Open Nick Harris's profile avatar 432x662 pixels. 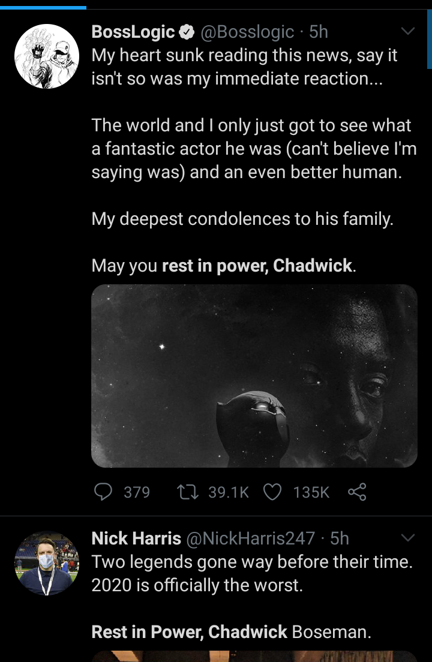(47, 563)
